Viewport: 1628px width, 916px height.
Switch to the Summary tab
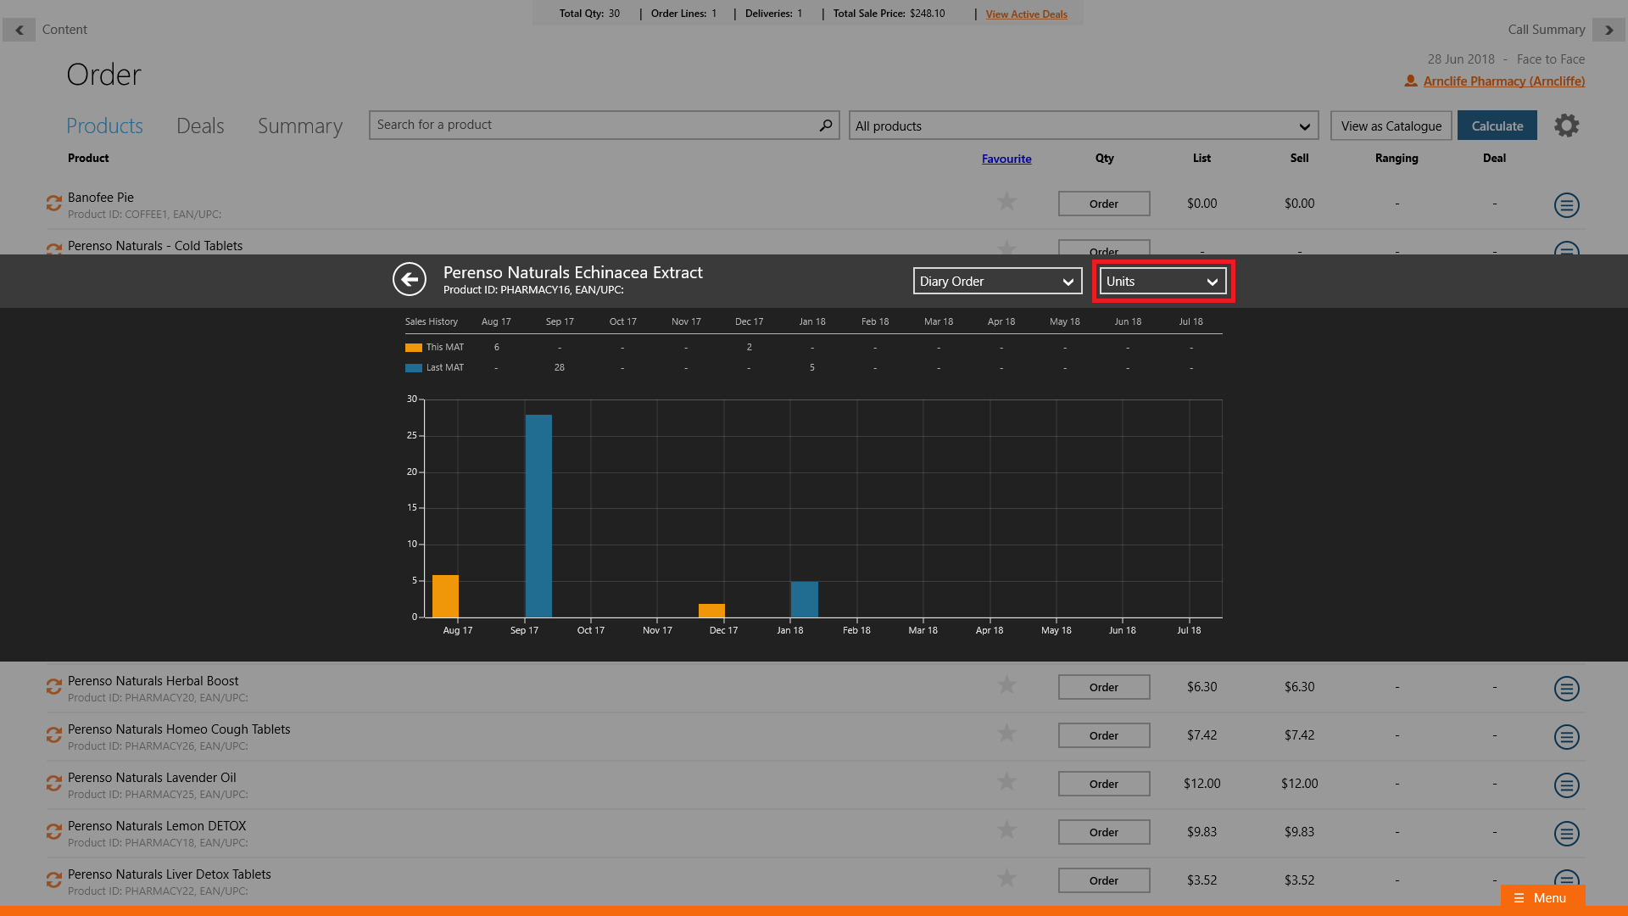point(300,126)
